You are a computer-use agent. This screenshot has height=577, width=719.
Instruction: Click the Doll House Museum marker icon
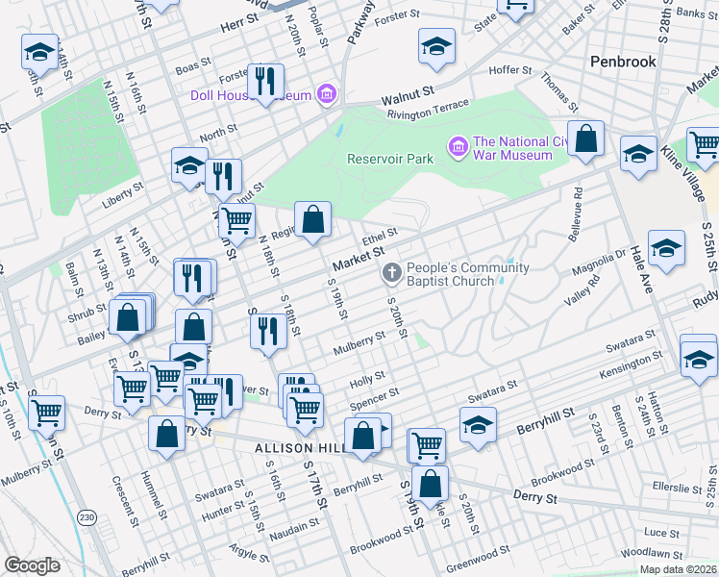(327, 94)
